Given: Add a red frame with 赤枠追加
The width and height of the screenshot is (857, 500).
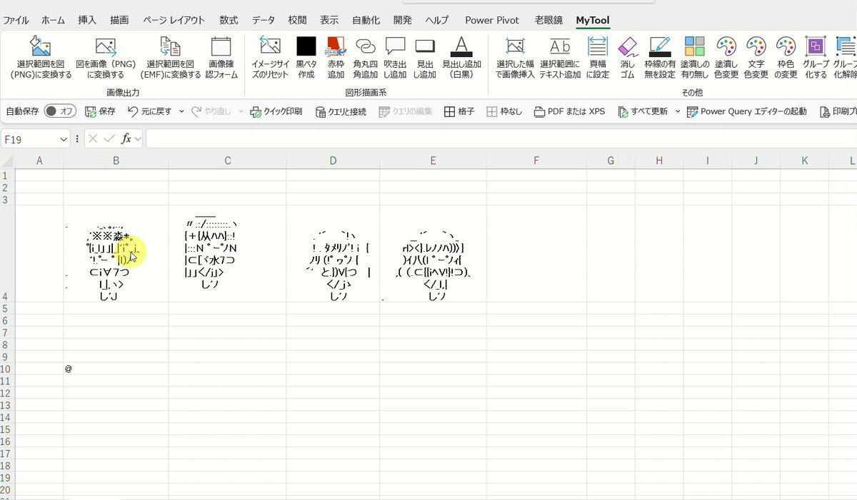Looking at the screenshot, I should point(336,48).
